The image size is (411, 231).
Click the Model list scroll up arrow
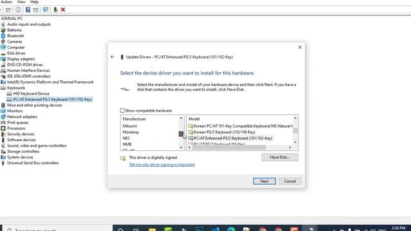click(295, 118)
